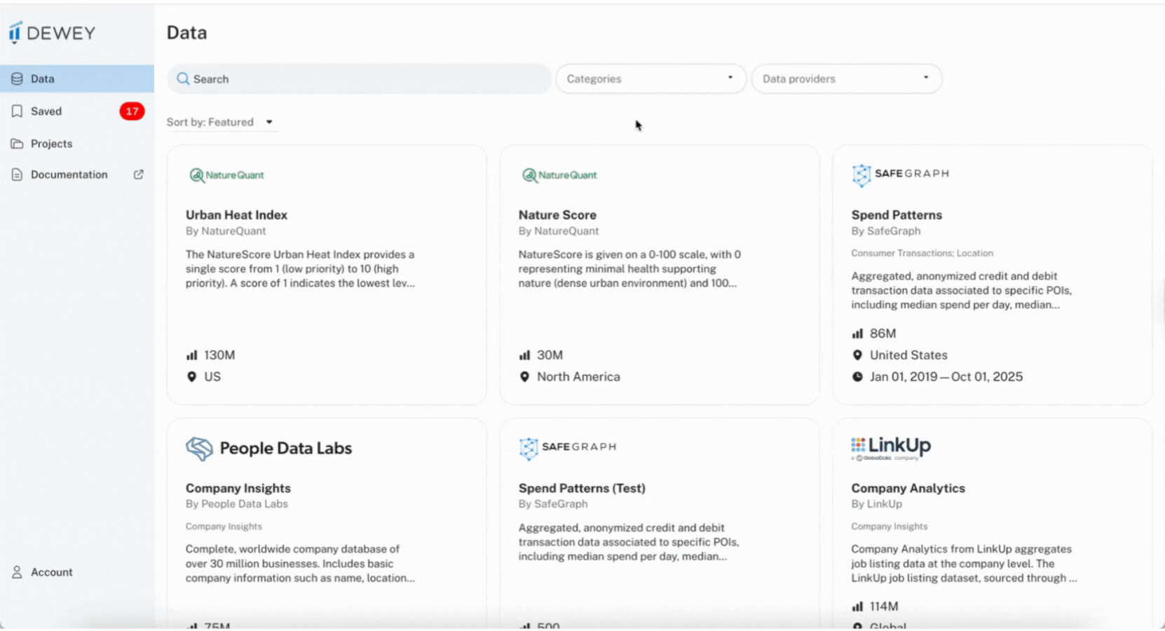1165x631 pixels.
Task: Open the Saved section
Action: point(77,111)
